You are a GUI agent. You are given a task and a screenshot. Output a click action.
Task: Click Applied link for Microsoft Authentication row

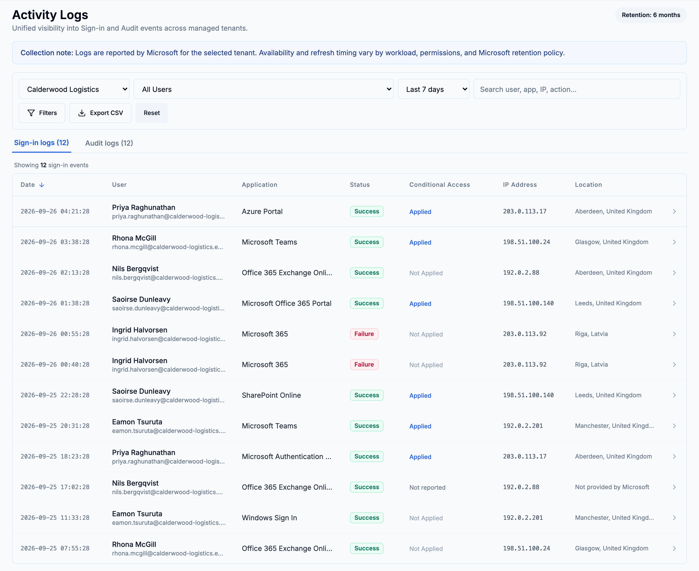click(420, 457)
